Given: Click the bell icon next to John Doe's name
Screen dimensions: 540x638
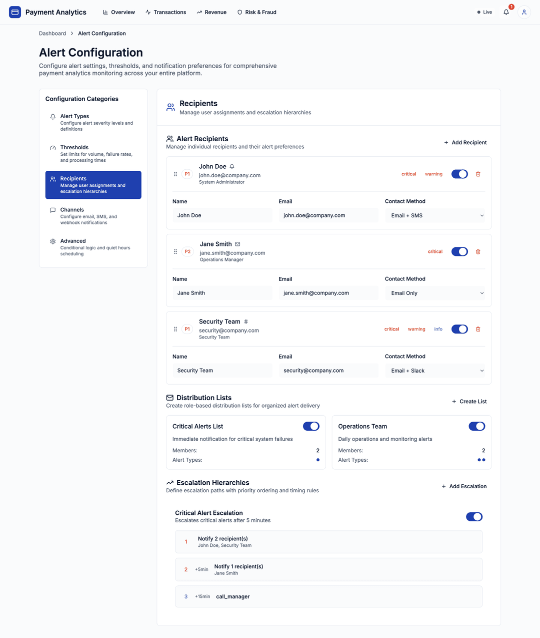Looking at the screenshot, I should [231, 166].
